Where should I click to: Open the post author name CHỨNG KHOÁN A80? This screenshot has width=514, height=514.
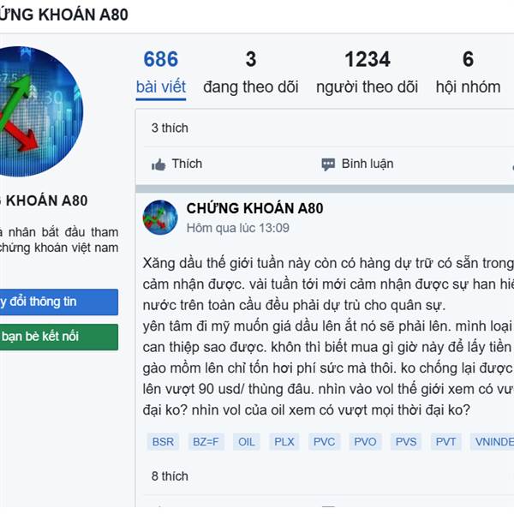pyautogui.click(x=254, y=208)
